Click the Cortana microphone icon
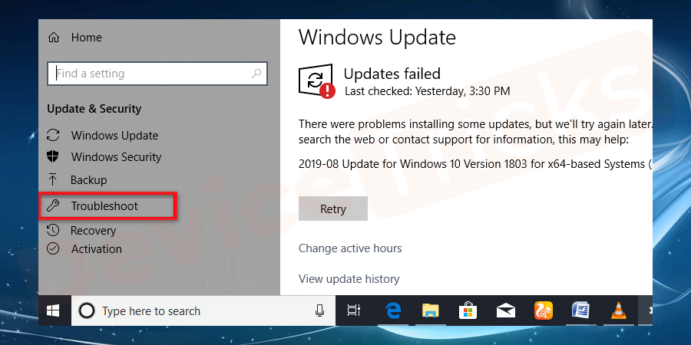This screenshot has width=691, height=345. click(319, 310)
